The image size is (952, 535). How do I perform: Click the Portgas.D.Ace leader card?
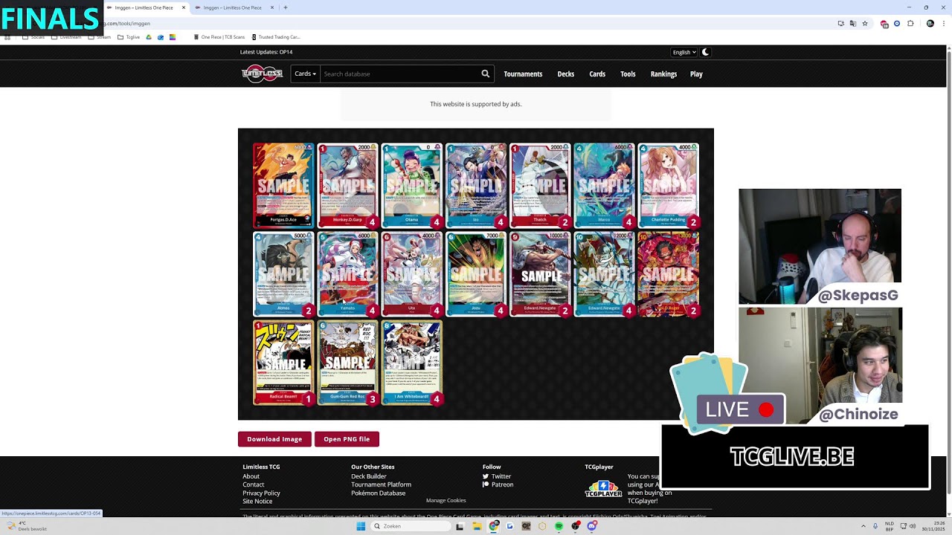(x=283, y=185)
